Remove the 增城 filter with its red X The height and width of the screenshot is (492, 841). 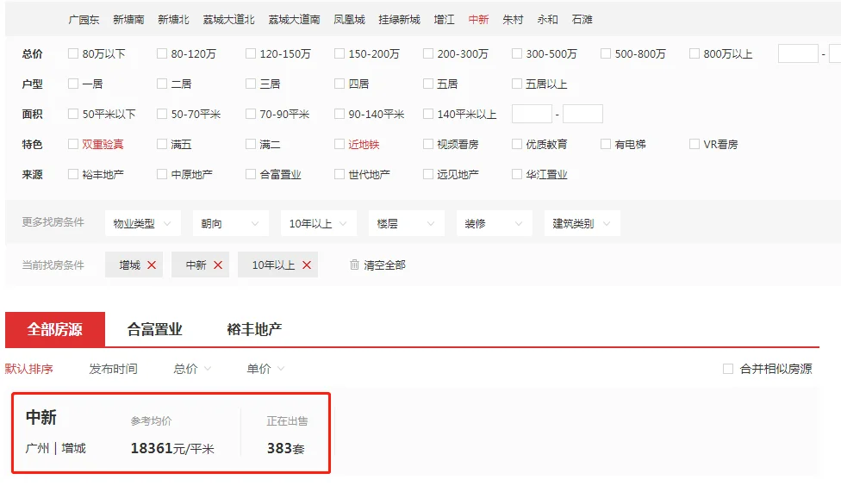click(152, 265)
